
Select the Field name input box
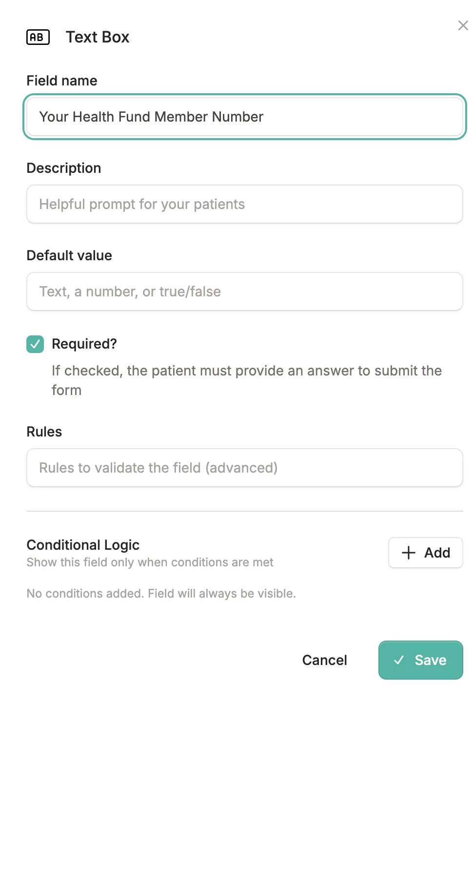(244, 117)
